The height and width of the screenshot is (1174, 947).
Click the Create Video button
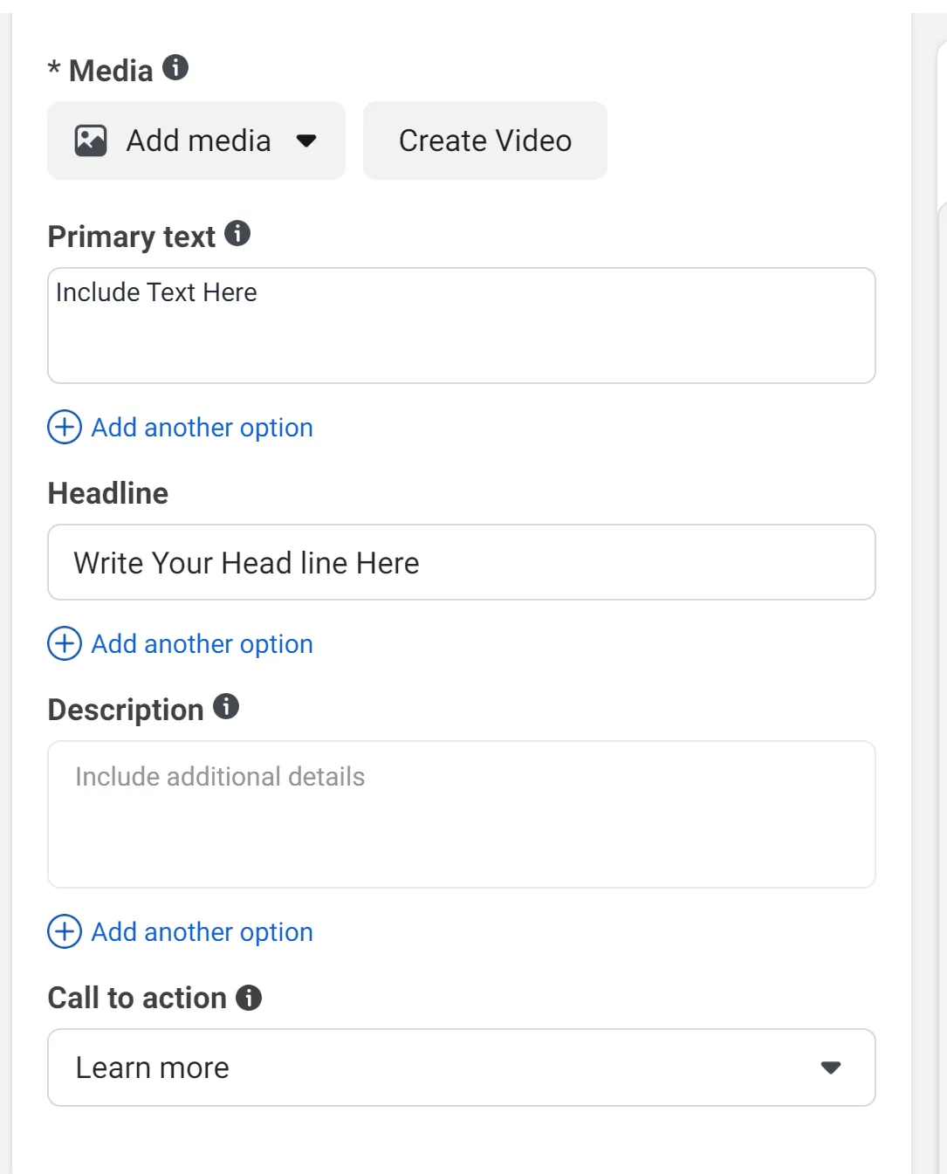pos(485,141)
